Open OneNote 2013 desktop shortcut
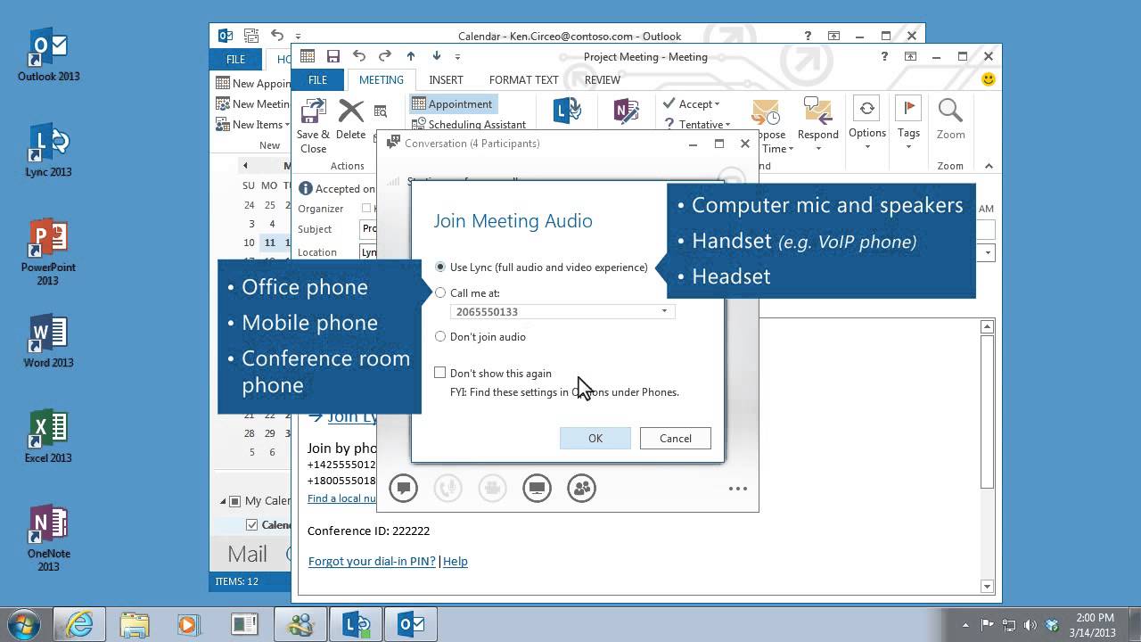This screenshot has width=1141, height=642. click(x=48, y=539)
